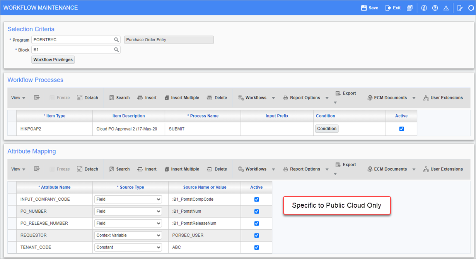Expand the Workflows dropdown in Workflow Processes
Viewport: 476px width, 259px height.
click(x=273, y=98)
